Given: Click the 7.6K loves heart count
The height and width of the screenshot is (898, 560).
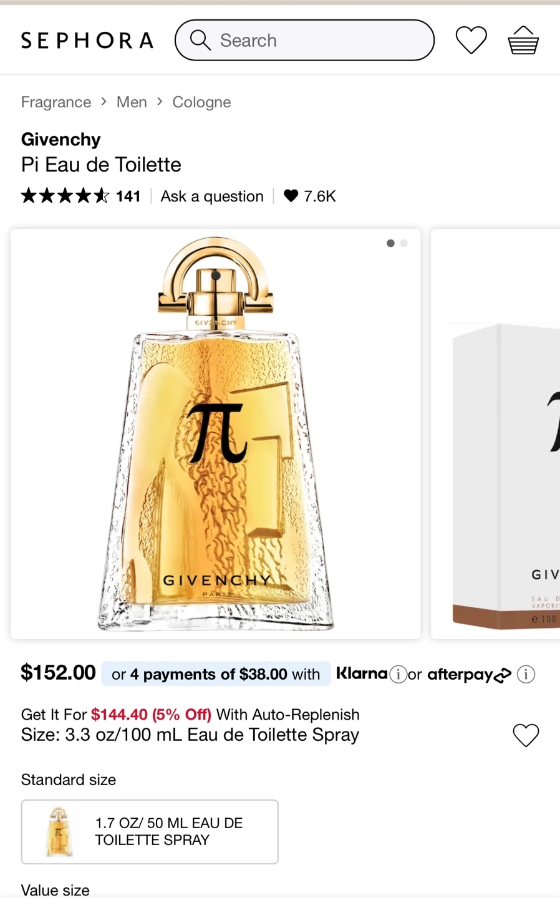Looking at the screenshot, I should [309, 196].
